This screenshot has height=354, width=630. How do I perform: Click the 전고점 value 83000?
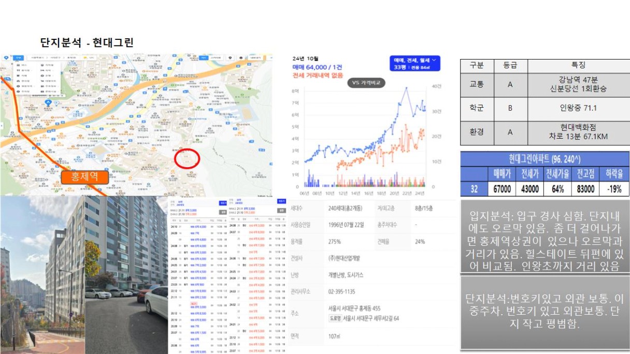pos(586,189)
